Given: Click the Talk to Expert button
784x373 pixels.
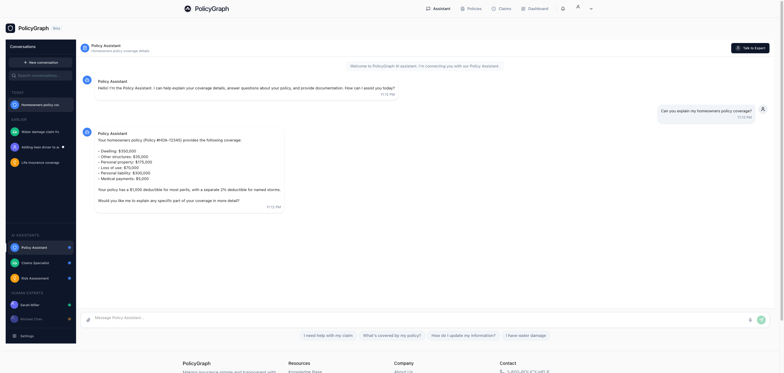Looking at the screenshot, I should coord(750,48).
